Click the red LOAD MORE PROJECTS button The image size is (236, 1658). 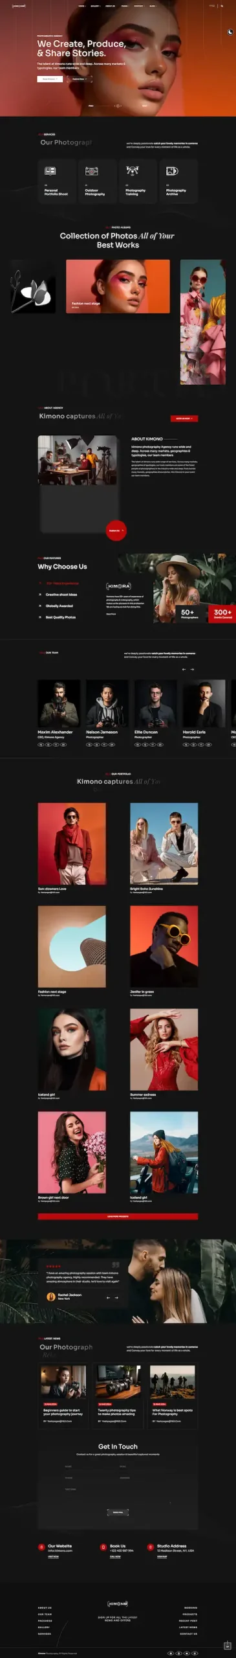pos(118,1216)
